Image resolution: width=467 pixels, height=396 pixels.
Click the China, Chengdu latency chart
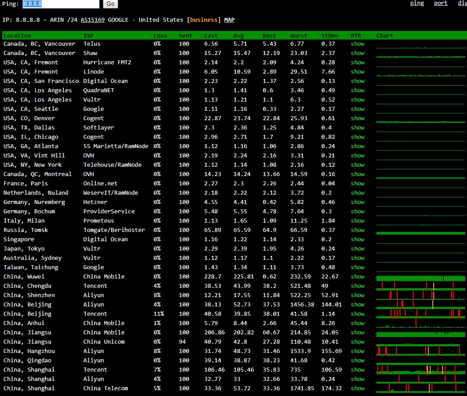click(x=420, y=286)
